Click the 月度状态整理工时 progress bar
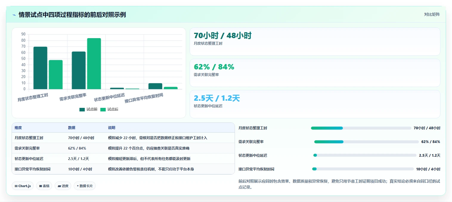The width and height of the screenshot is (452, 202). pyautogui.click(x=361, y=128)
